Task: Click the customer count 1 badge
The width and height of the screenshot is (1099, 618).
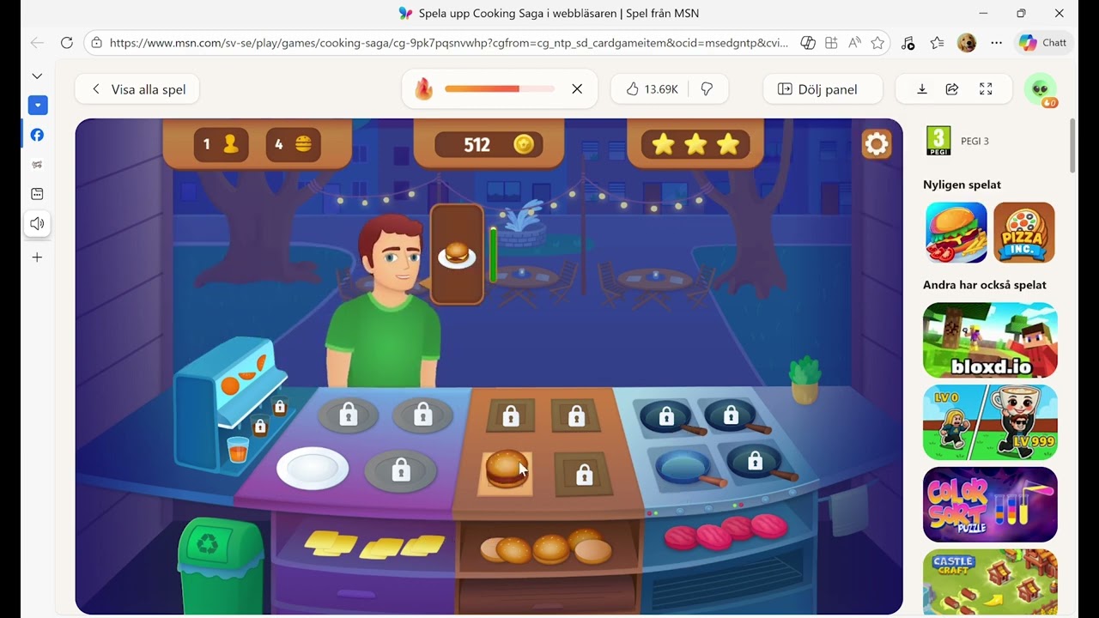Action: tap(221, 144)
